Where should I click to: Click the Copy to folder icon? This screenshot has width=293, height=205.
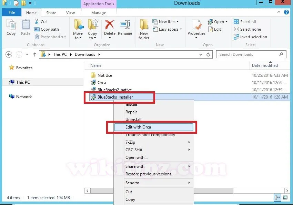point(93,24)
